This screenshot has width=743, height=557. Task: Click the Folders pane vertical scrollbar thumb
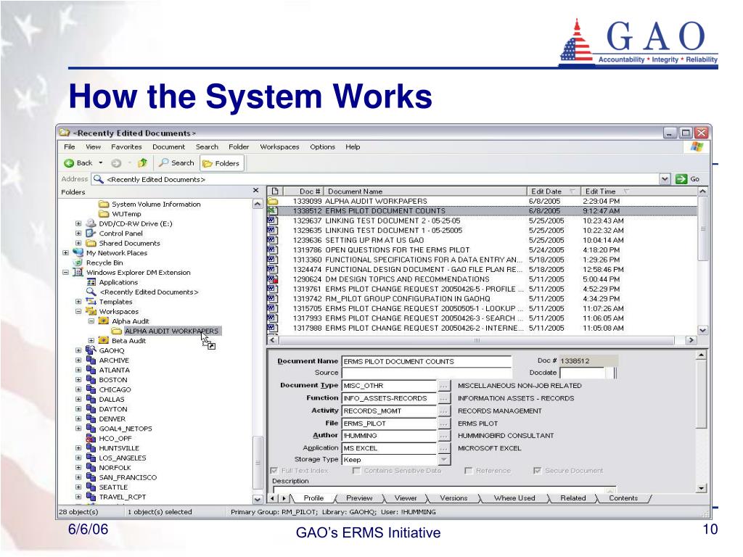[x=258, y=462]
